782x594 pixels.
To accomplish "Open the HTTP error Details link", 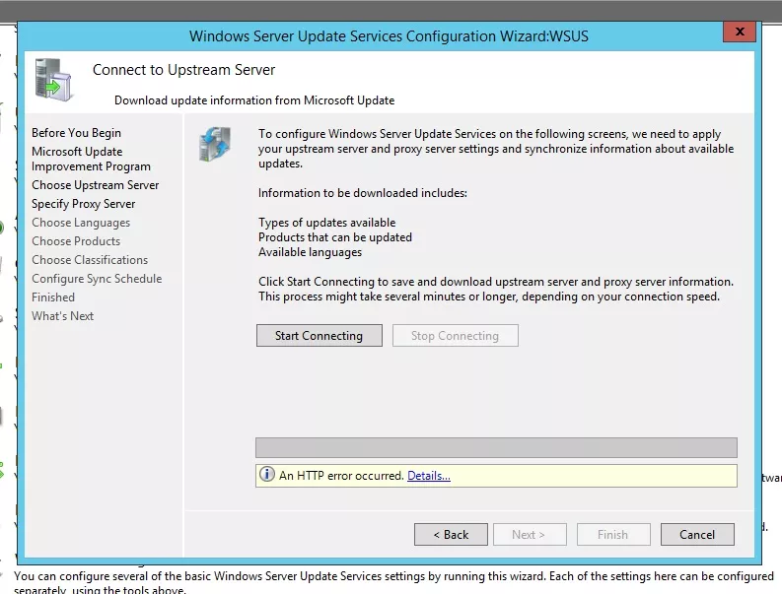I will click(x=428, y=476).
